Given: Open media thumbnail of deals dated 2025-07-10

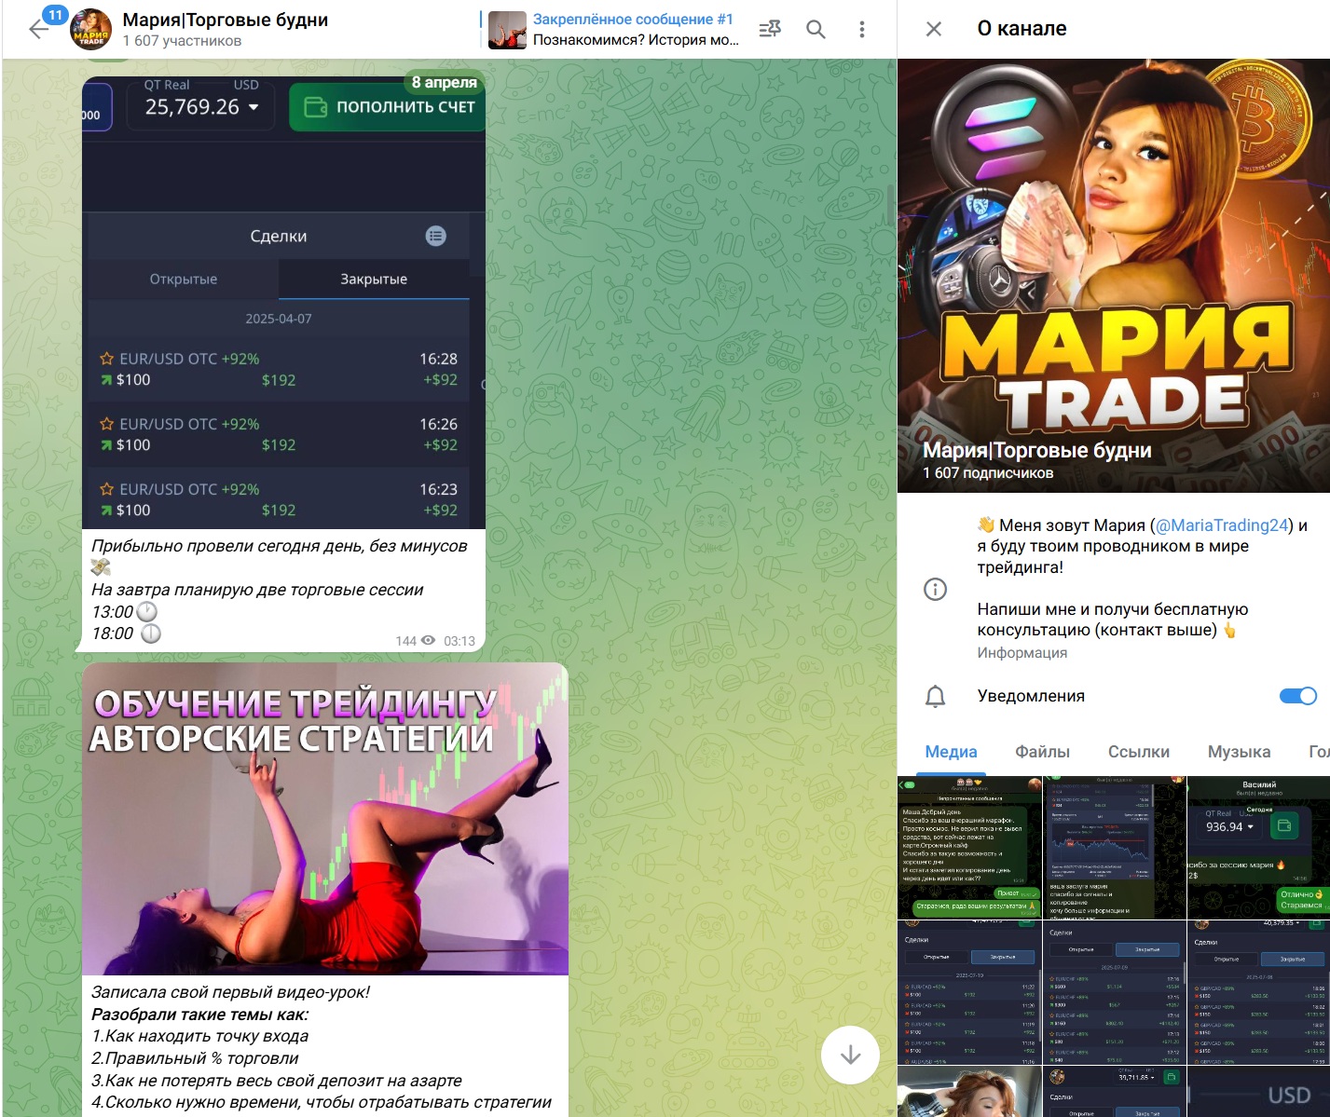Looking at the screenshot, I should pos(969,992).
